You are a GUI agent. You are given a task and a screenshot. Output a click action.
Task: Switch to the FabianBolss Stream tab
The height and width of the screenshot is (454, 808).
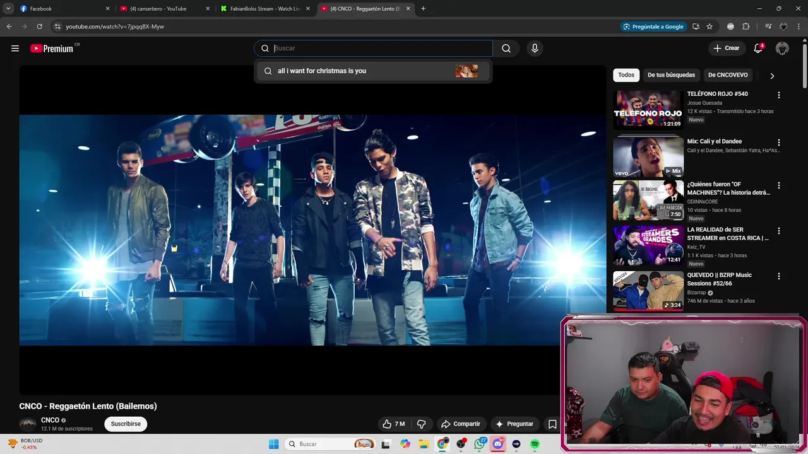click(265, 9)
